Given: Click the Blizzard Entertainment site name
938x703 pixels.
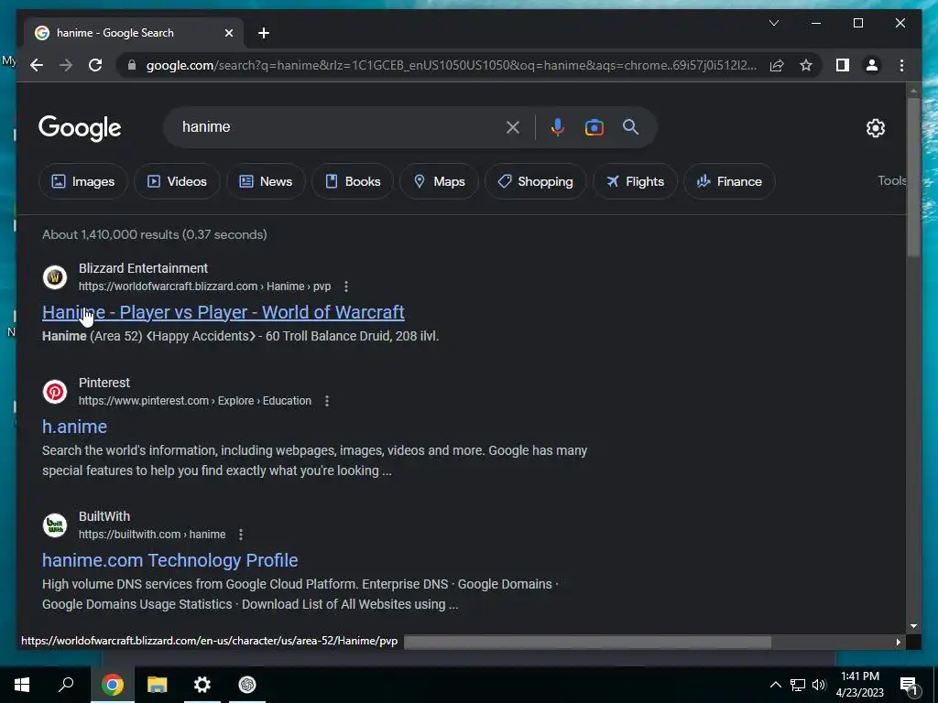Looking at the screenshot, I should (144, 268).
